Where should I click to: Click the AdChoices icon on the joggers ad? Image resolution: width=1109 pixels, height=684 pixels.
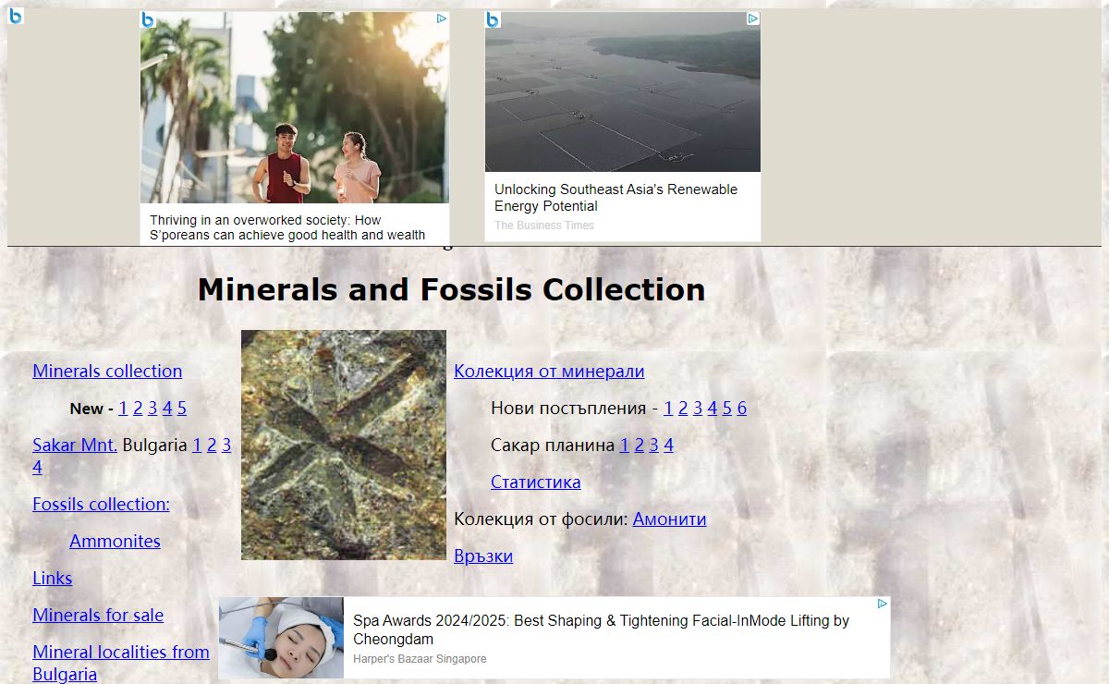pyautogui.click(x=442, y=18)
